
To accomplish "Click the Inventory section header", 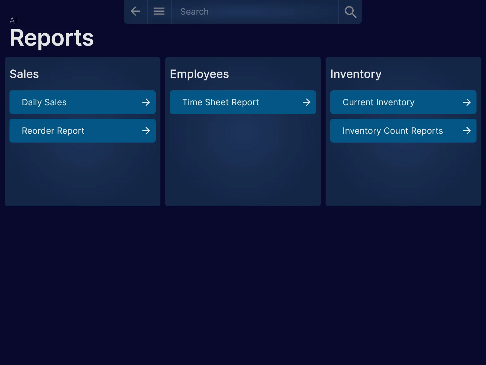I will [356, 74].
